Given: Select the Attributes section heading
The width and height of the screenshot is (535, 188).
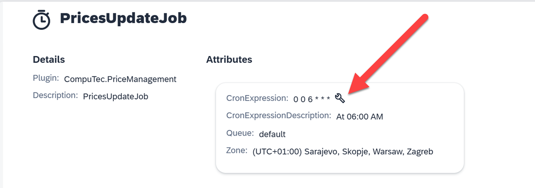Looking at the screenshot, I should point(229,60).
